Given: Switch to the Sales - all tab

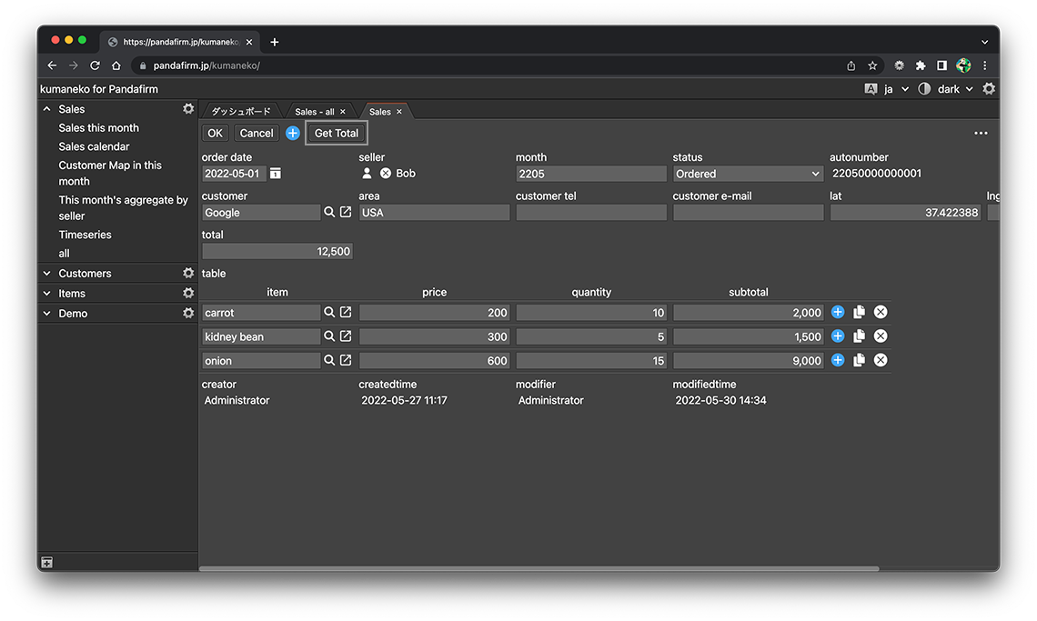Looking at the screenshot, I should pos(315,112).
